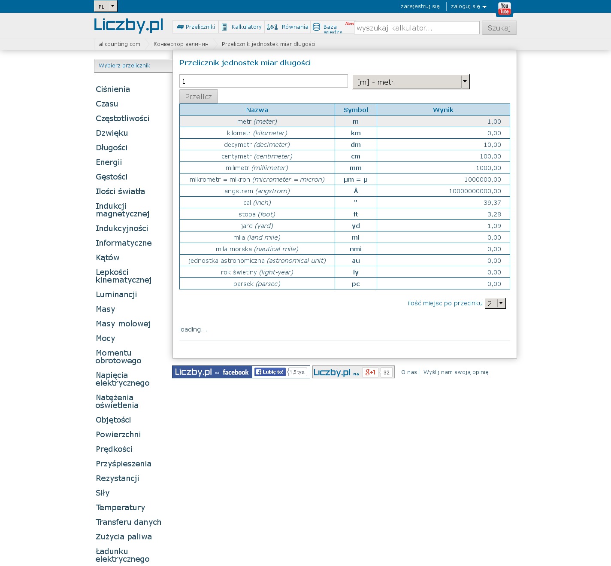The width and height of the screenshot is (611, 566).
Task: Open Baza wiedzy knowledge base
Action: point(328,27)
